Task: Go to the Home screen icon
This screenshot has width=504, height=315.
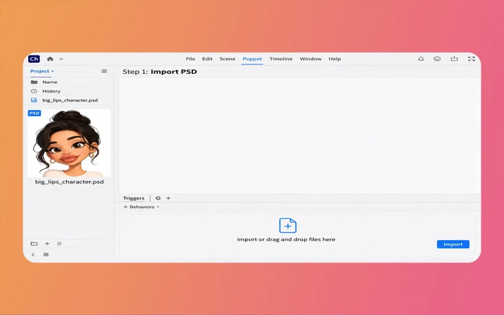Action: tap(50, 59)
